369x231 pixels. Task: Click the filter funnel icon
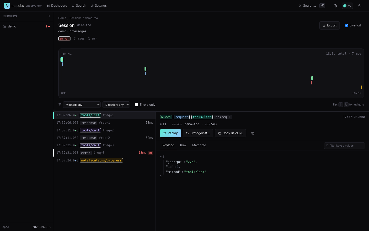pyautogui.click(x=60, y=105)
